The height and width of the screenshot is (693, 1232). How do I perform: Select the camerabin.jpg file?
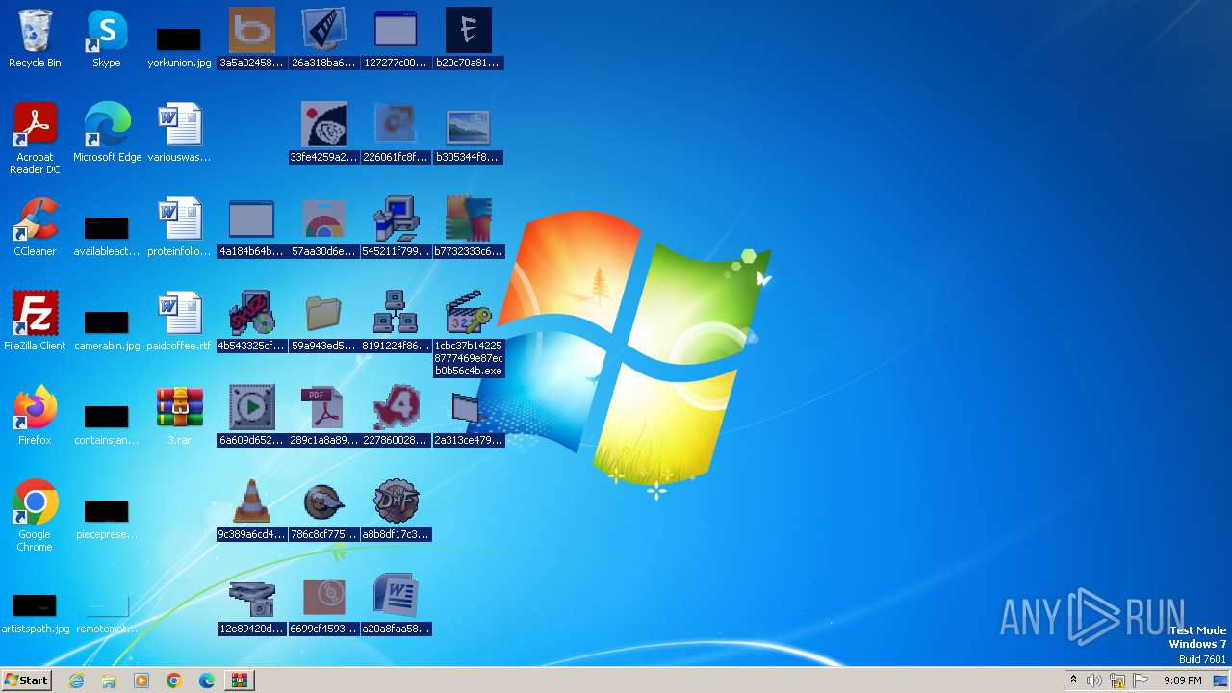point(107,322)
